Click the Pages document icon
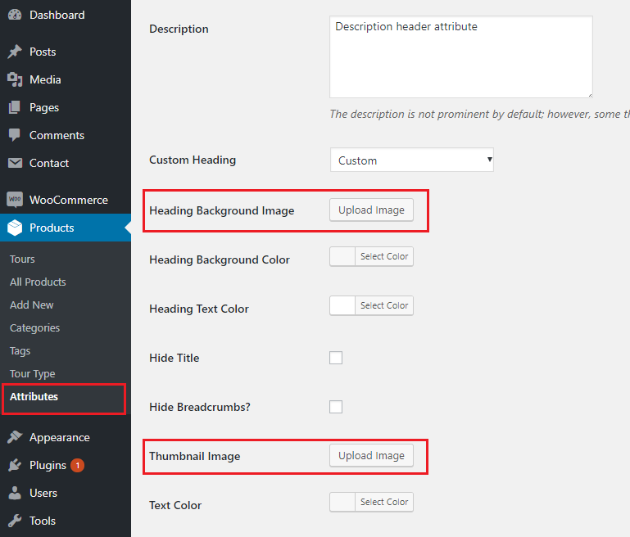 tap(15, 107)
